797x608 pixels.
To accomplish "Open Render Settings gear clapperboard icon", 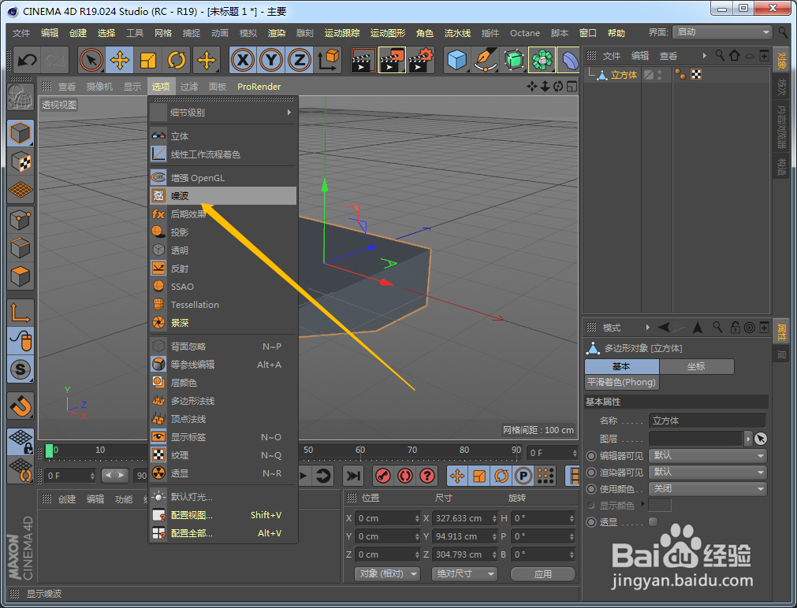I will (421, 61).
